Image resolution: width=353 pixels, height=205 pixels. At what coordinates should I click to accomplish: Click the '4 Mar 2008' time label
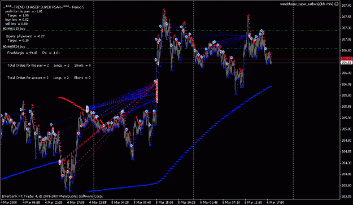pyautogui.click(x=10, y=202)
